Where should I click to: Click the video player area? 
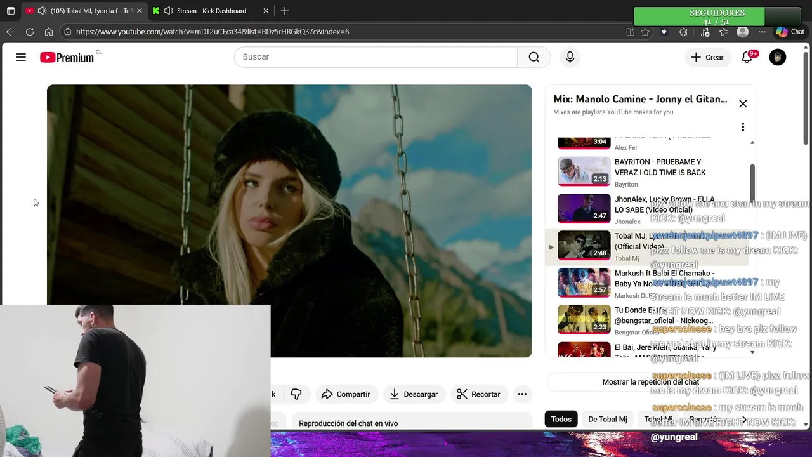(x=289, y=221)
